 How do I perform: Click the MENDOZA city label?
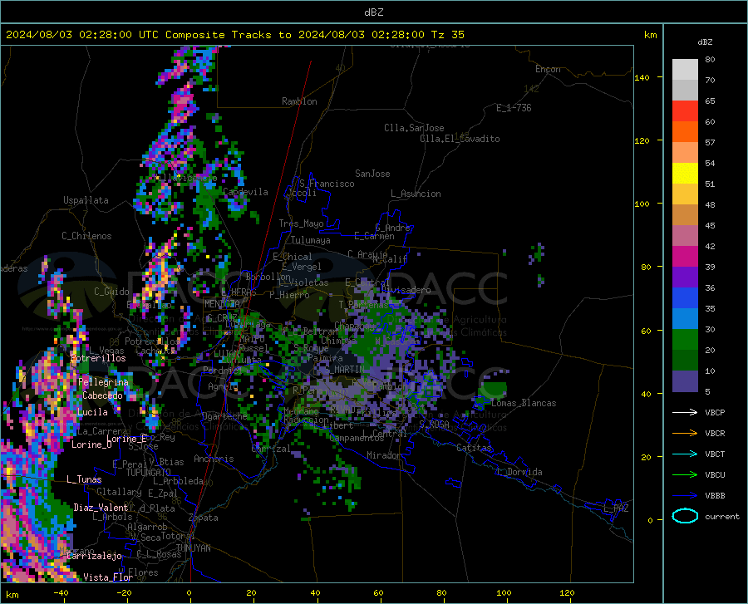point(222,304)
